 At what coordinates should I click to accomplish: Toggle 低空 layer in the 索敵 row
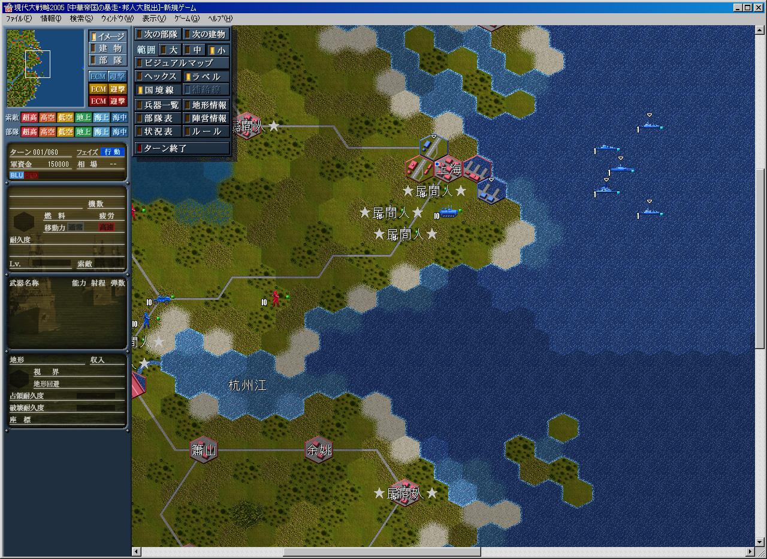pyautogui.click(x=65, y=118)
